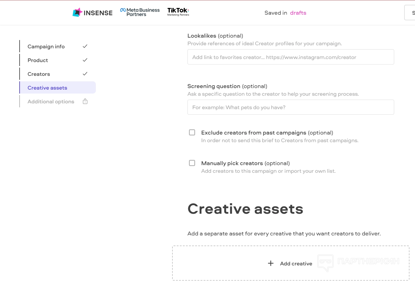Click the Meta Business Partners logo
The width and height of the screenshot is (415, 288).
point(140,12)
